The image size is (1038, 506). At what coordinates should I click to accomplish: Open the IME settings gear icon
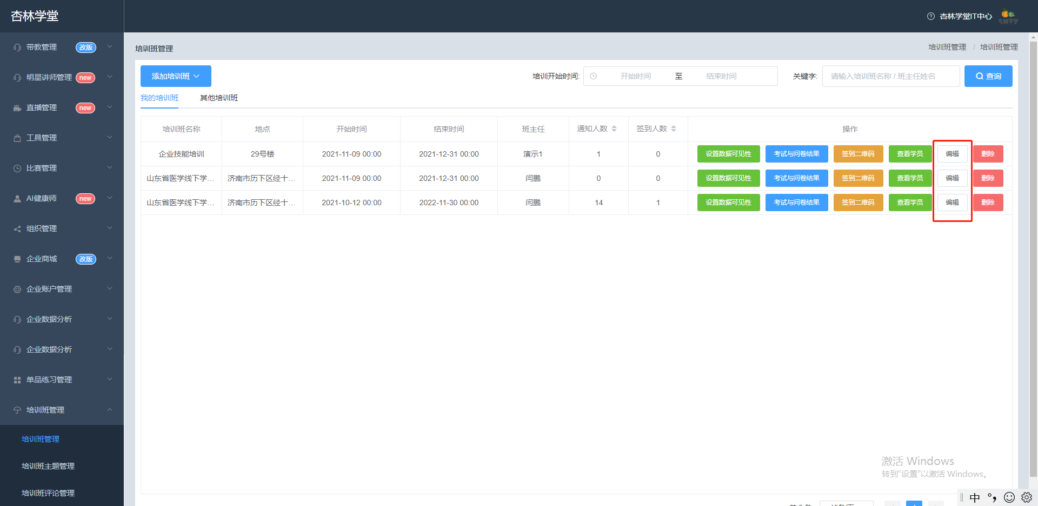point(1027,497)
